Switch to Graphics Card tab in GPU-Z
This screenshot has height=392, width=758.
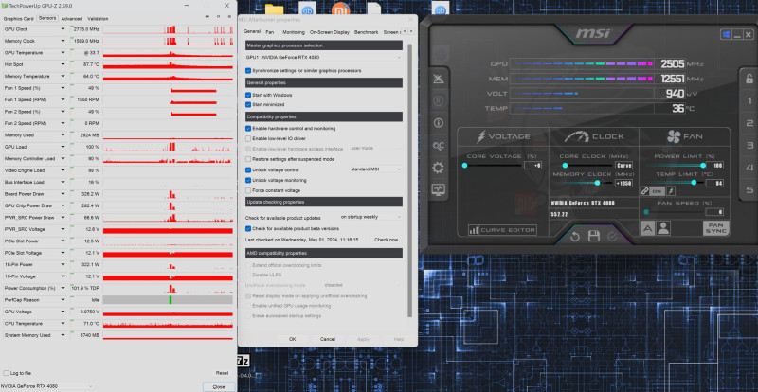coord(18,18)
